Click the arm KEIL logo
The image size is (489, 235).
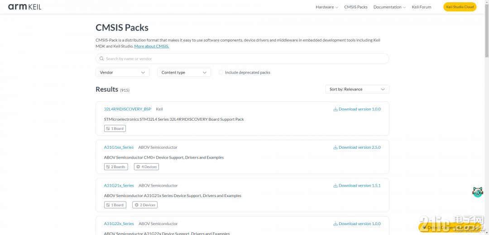tap(24, 7)
